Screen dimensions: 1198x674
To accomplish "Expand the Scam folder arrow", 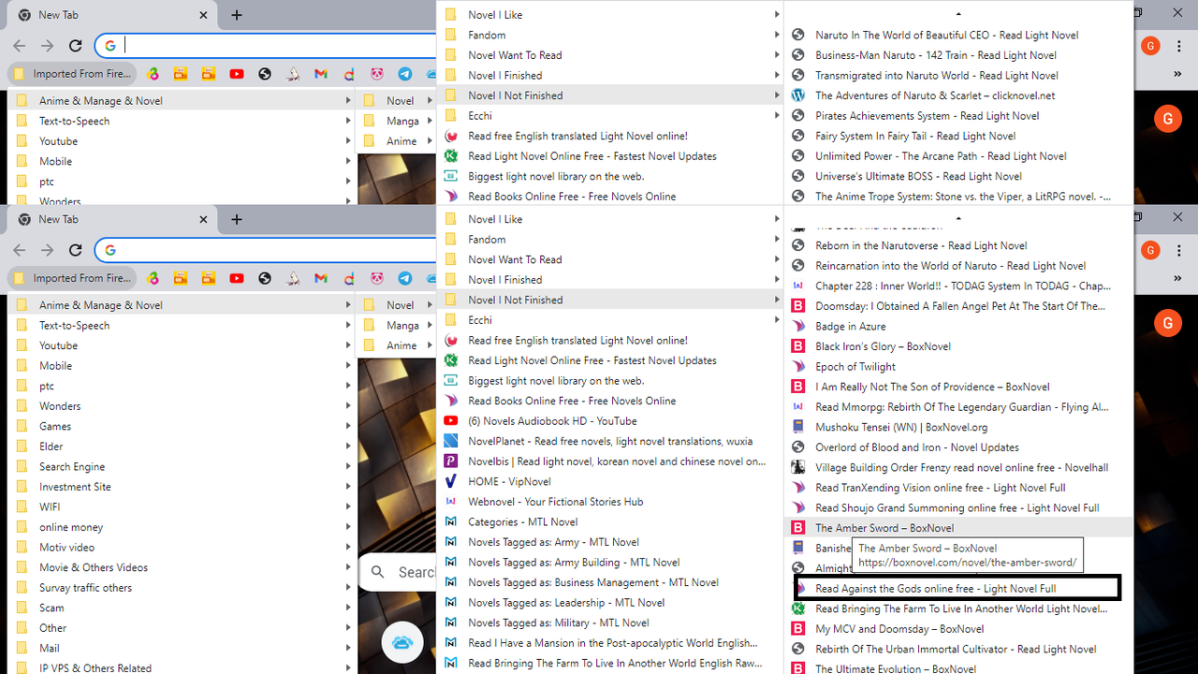I will (x=348, y=608).
